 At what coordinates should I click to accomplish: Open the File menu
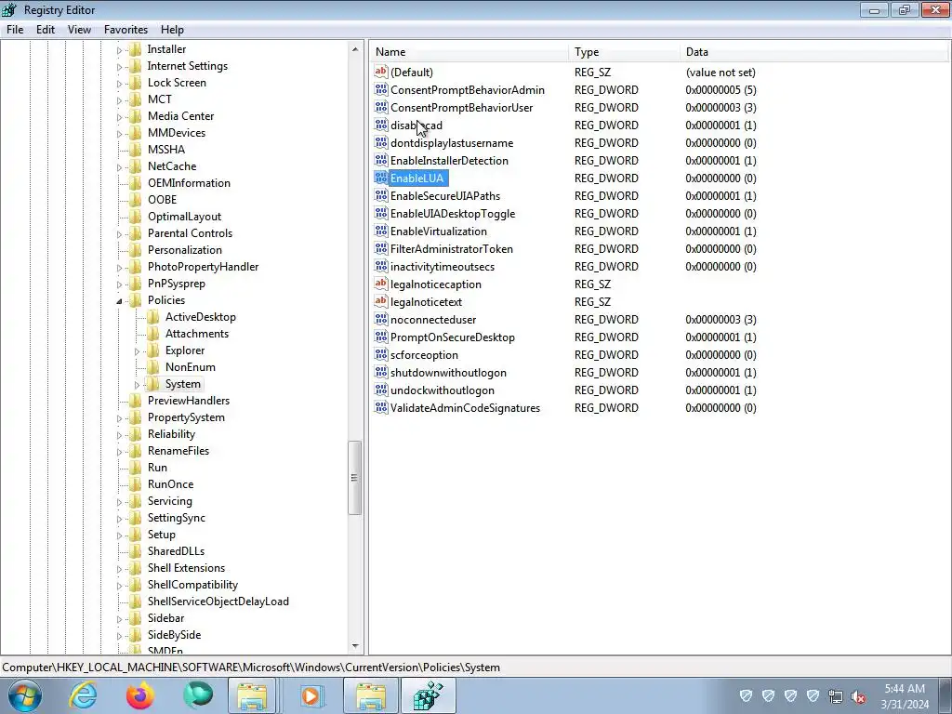tap(15, 29)
